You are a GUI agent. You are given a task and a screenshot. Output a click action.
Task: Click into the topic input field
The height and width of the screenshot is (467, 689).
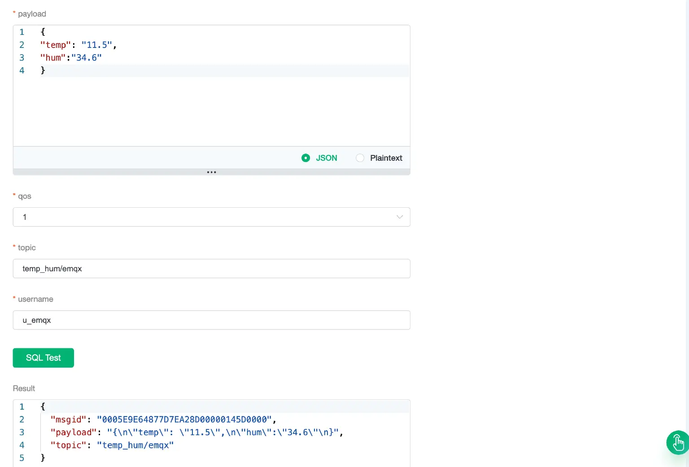coord(211,268)
